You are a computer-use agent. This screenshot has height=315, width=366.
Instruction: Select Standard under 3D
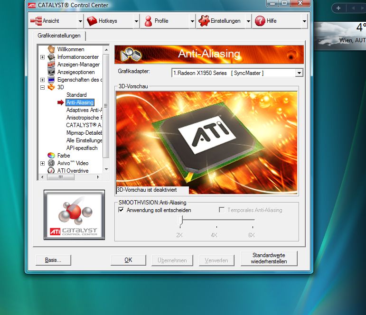[76, 95]
